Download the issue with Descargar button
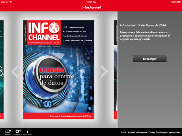This screenshot has width=182, height=136. [149, 59]
